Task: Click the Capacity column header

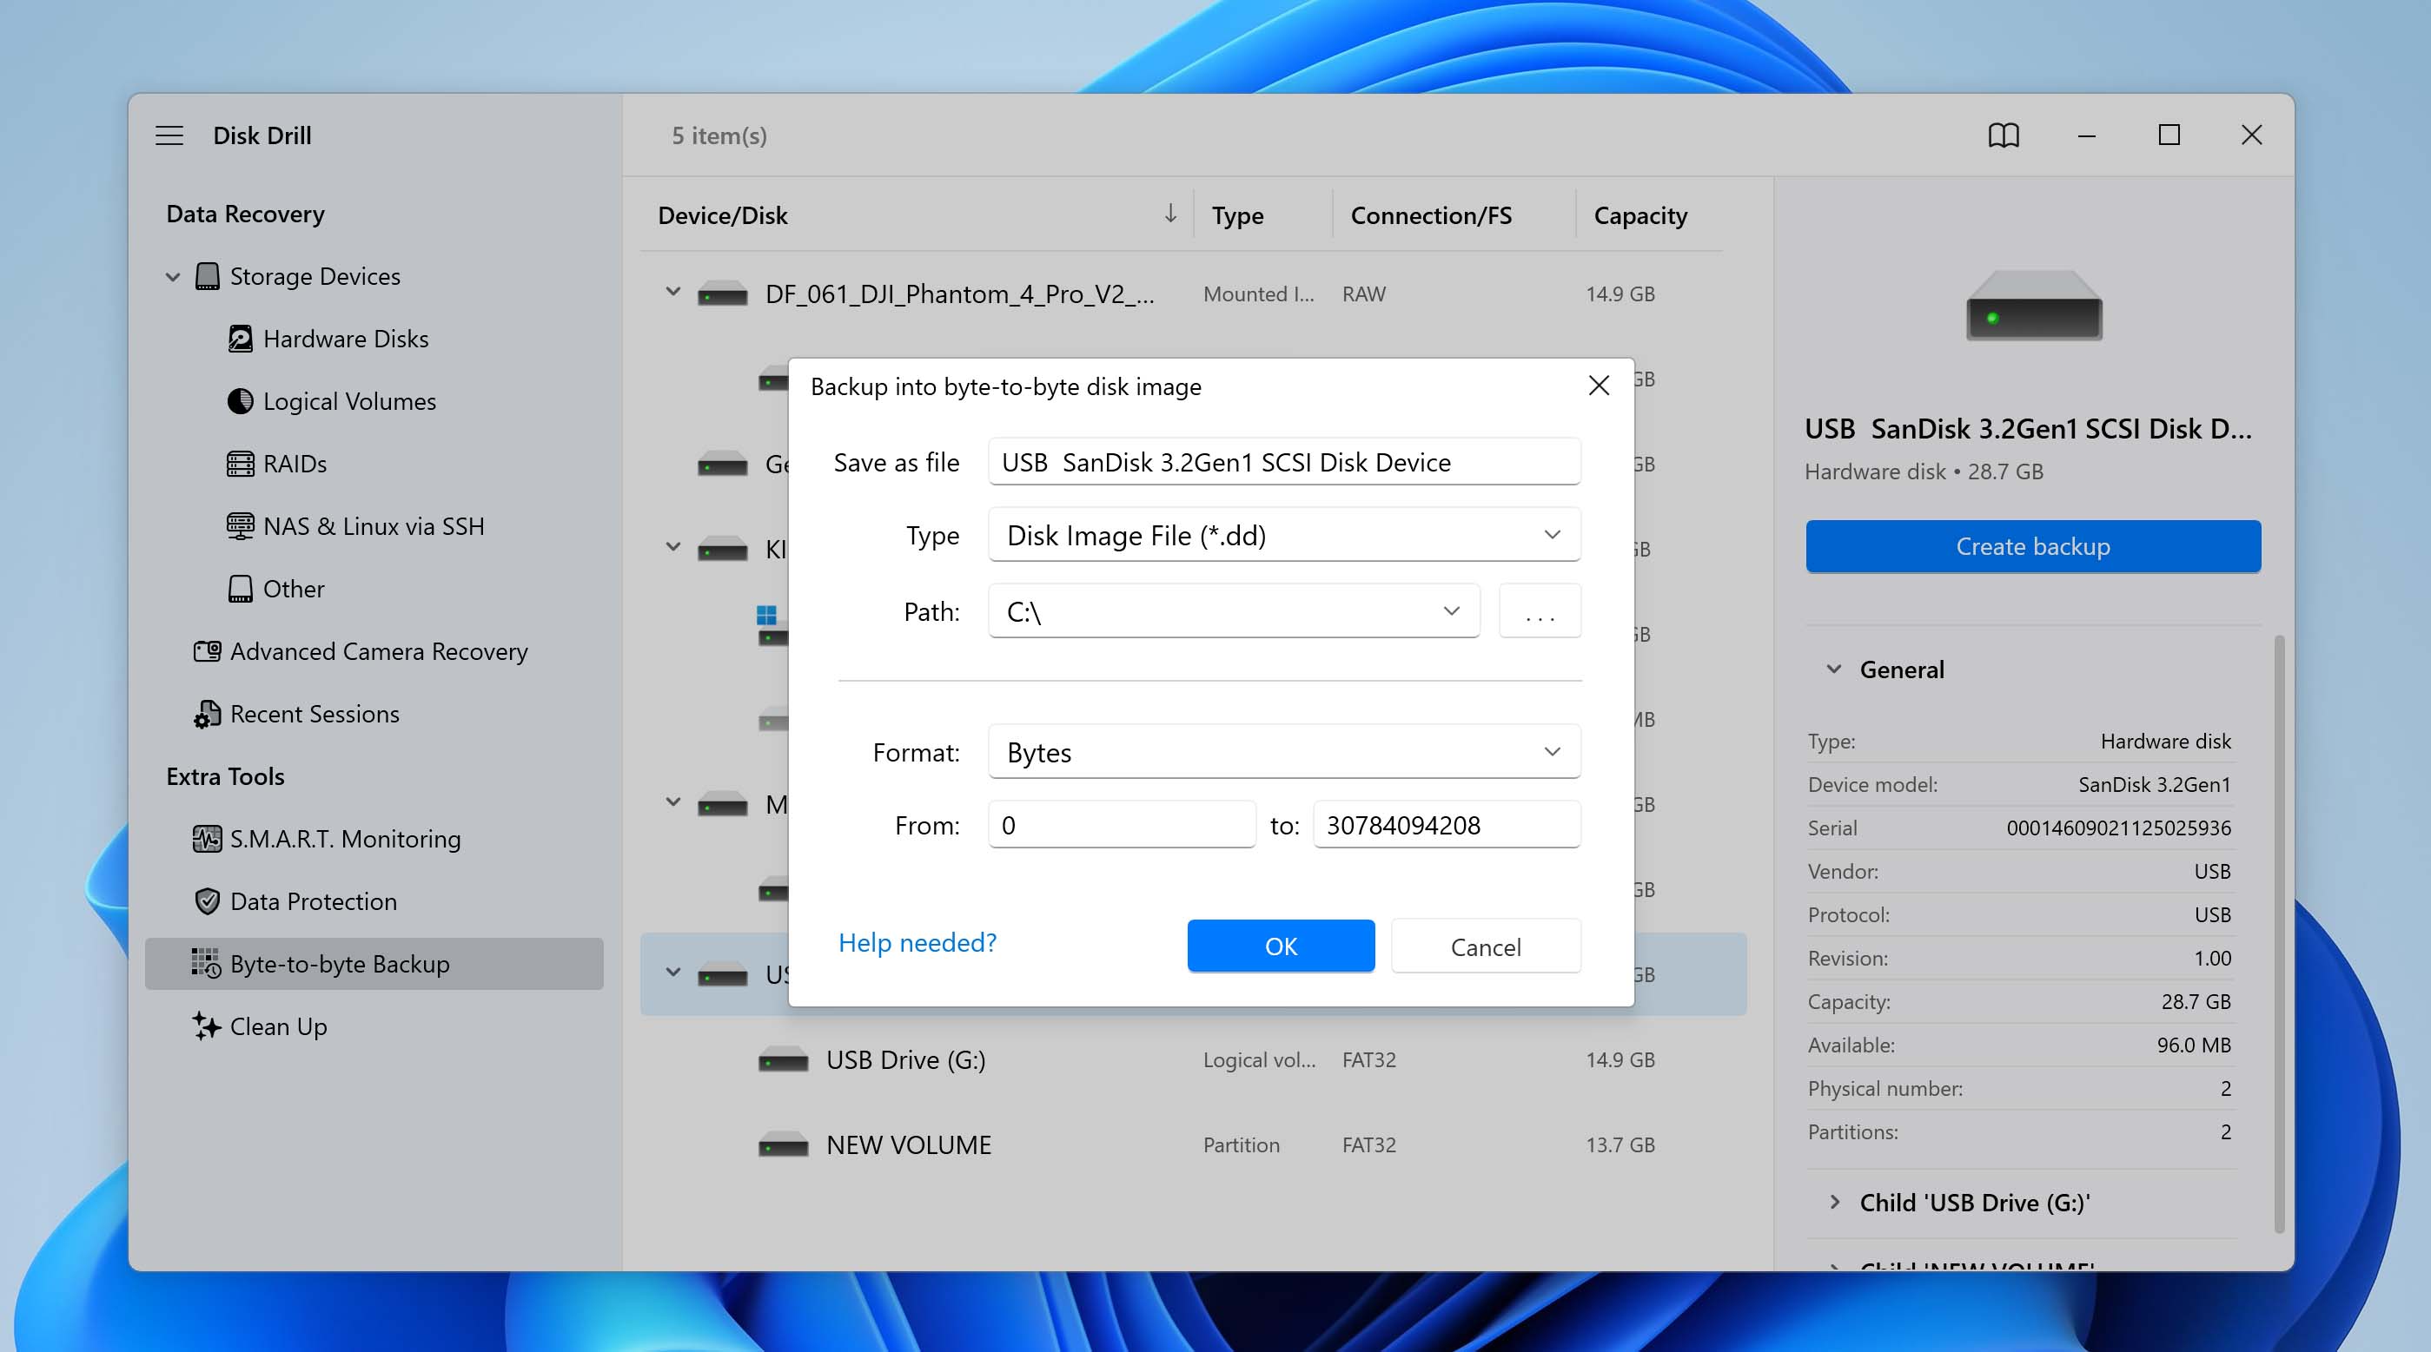Action: pos(1640,215)
